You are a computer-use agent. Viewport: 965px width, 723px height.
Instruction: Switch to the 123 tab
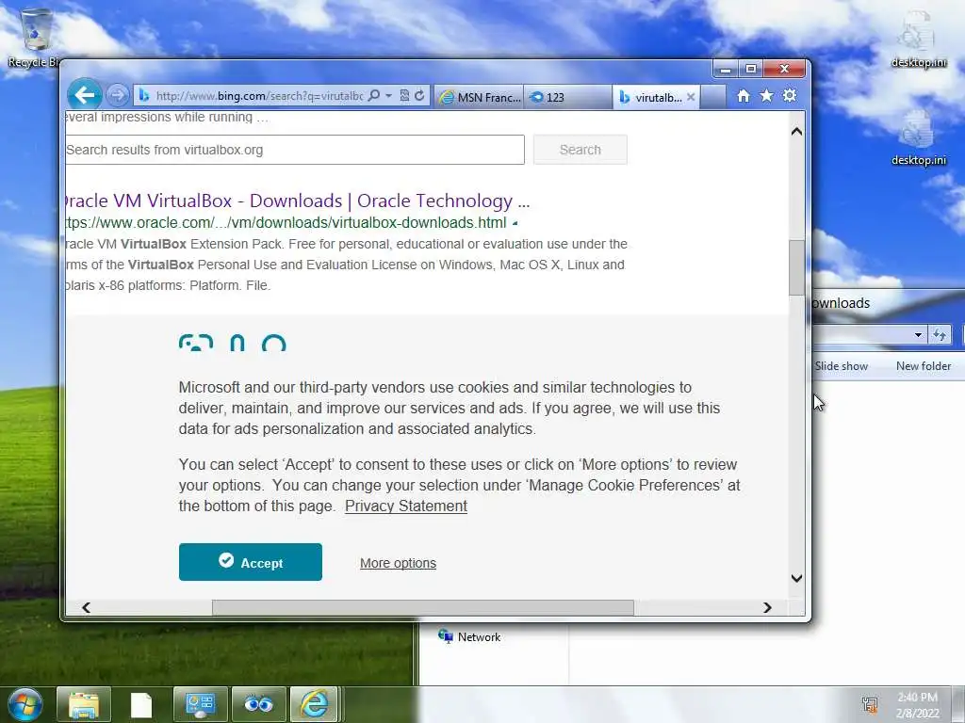567,97
